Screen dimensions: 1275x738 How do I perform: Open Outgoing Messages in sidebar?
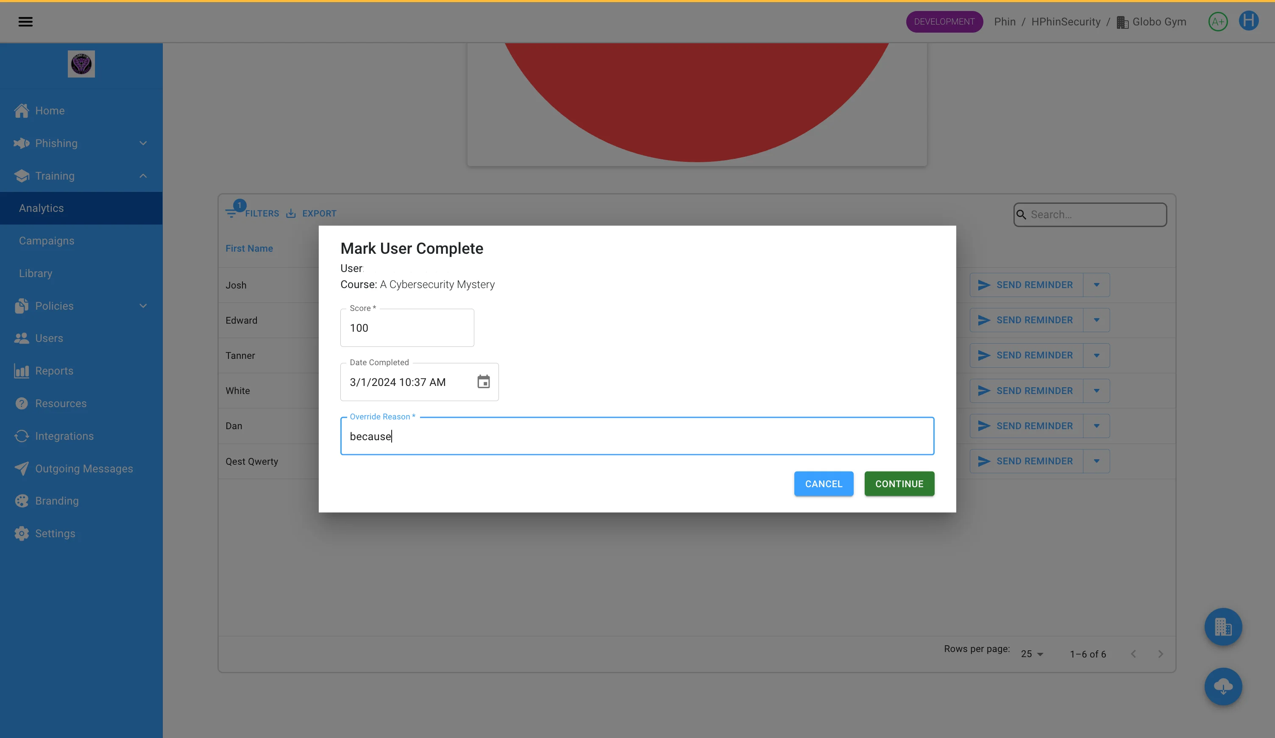coord(84,469)
